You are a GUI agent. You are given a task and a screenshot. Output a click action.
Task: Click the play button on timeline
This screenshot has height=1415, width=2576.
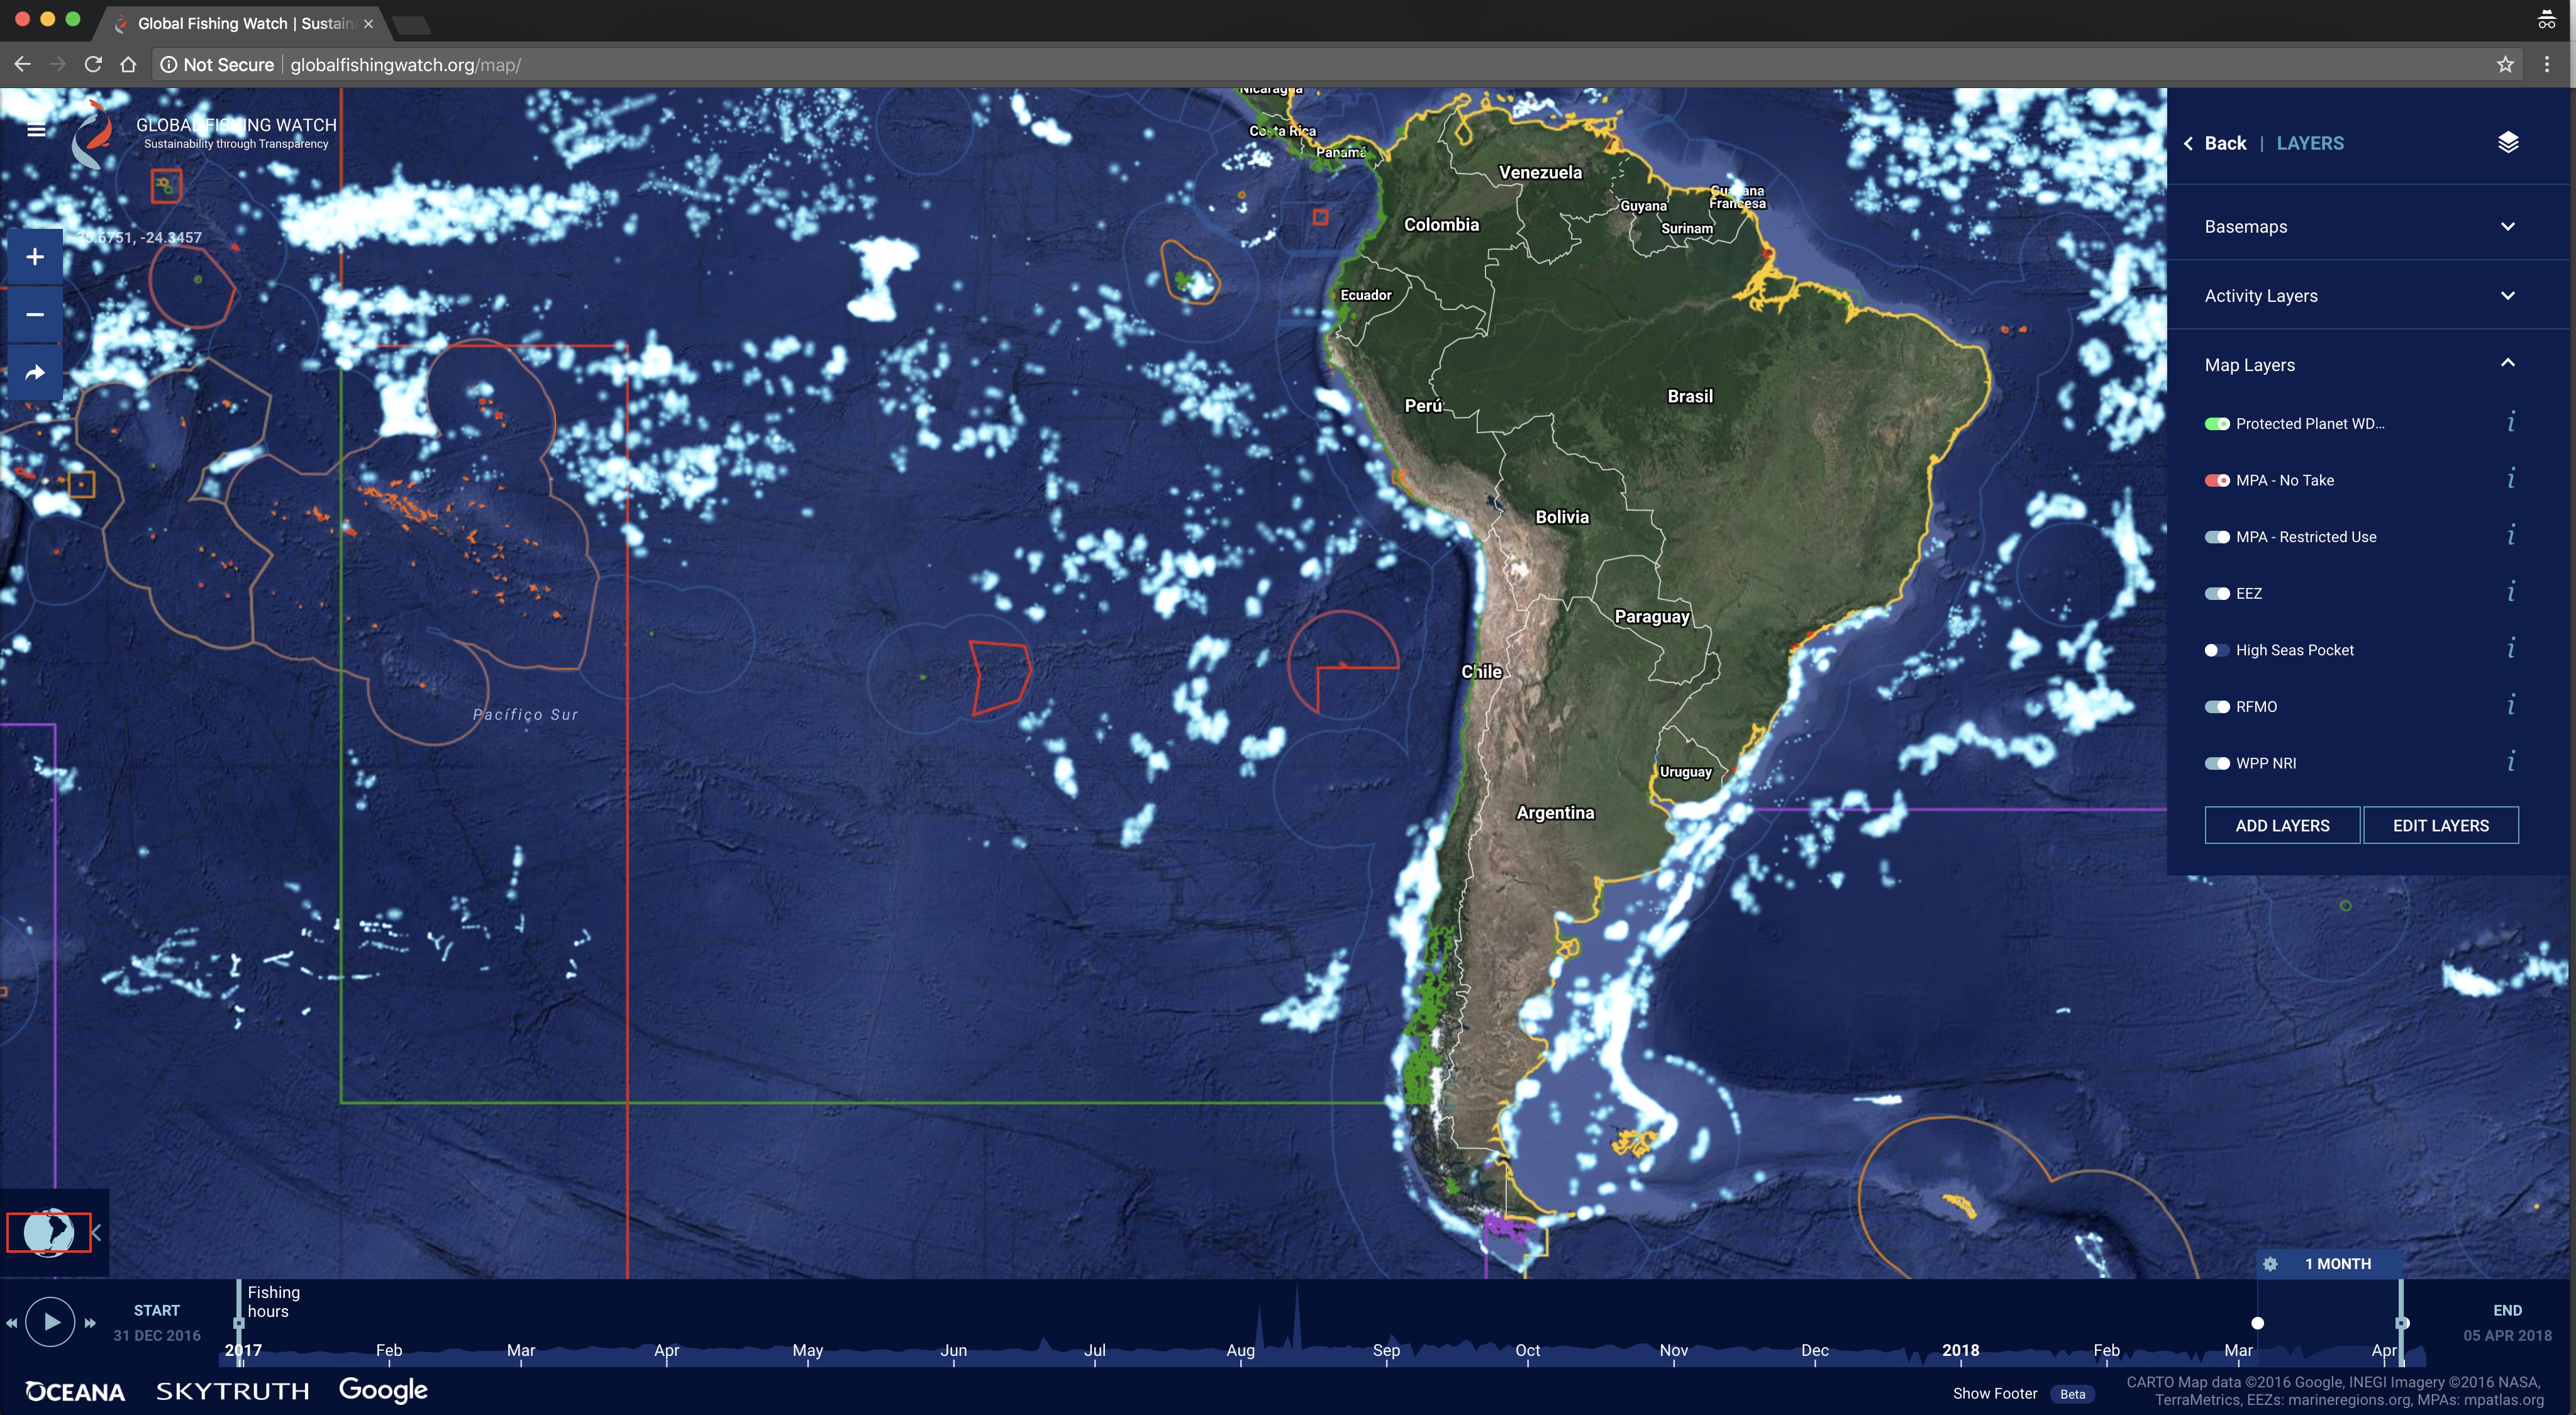49,1321
